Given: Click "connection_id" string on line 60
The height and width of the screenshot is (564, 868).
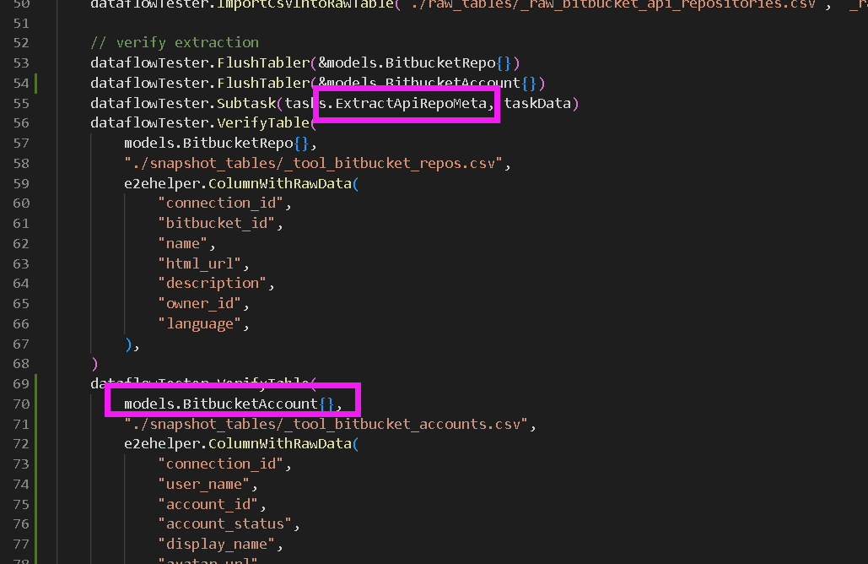Looking at the screenshot, I should (220, 203).
